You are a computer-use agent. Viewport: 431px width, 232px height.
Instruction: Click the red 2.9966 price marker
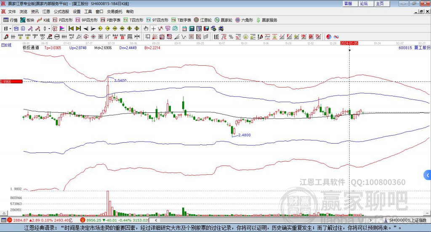pyautogui.click(x=11, y=81)
